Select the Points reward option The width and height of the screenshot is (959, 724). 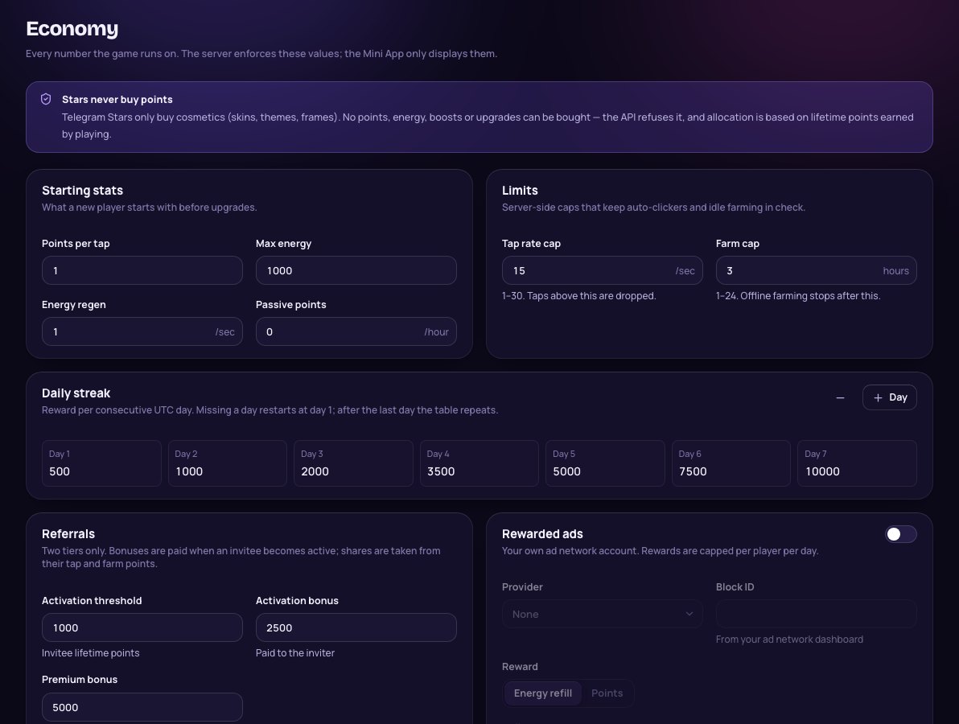607,693
